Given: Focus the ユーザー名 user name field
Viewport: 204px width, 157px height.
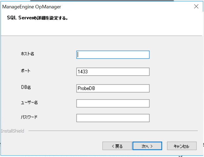Looking at the screenshot, I should tap(113, 103).
